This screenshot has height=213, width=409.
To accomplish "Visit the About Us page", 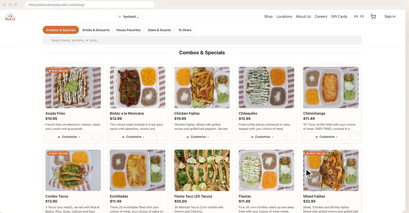I will click(x=303, y=17).
